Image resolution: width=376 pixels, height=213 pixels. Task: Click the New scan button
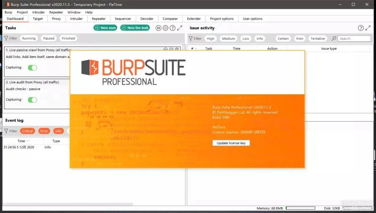coord(105,28)
